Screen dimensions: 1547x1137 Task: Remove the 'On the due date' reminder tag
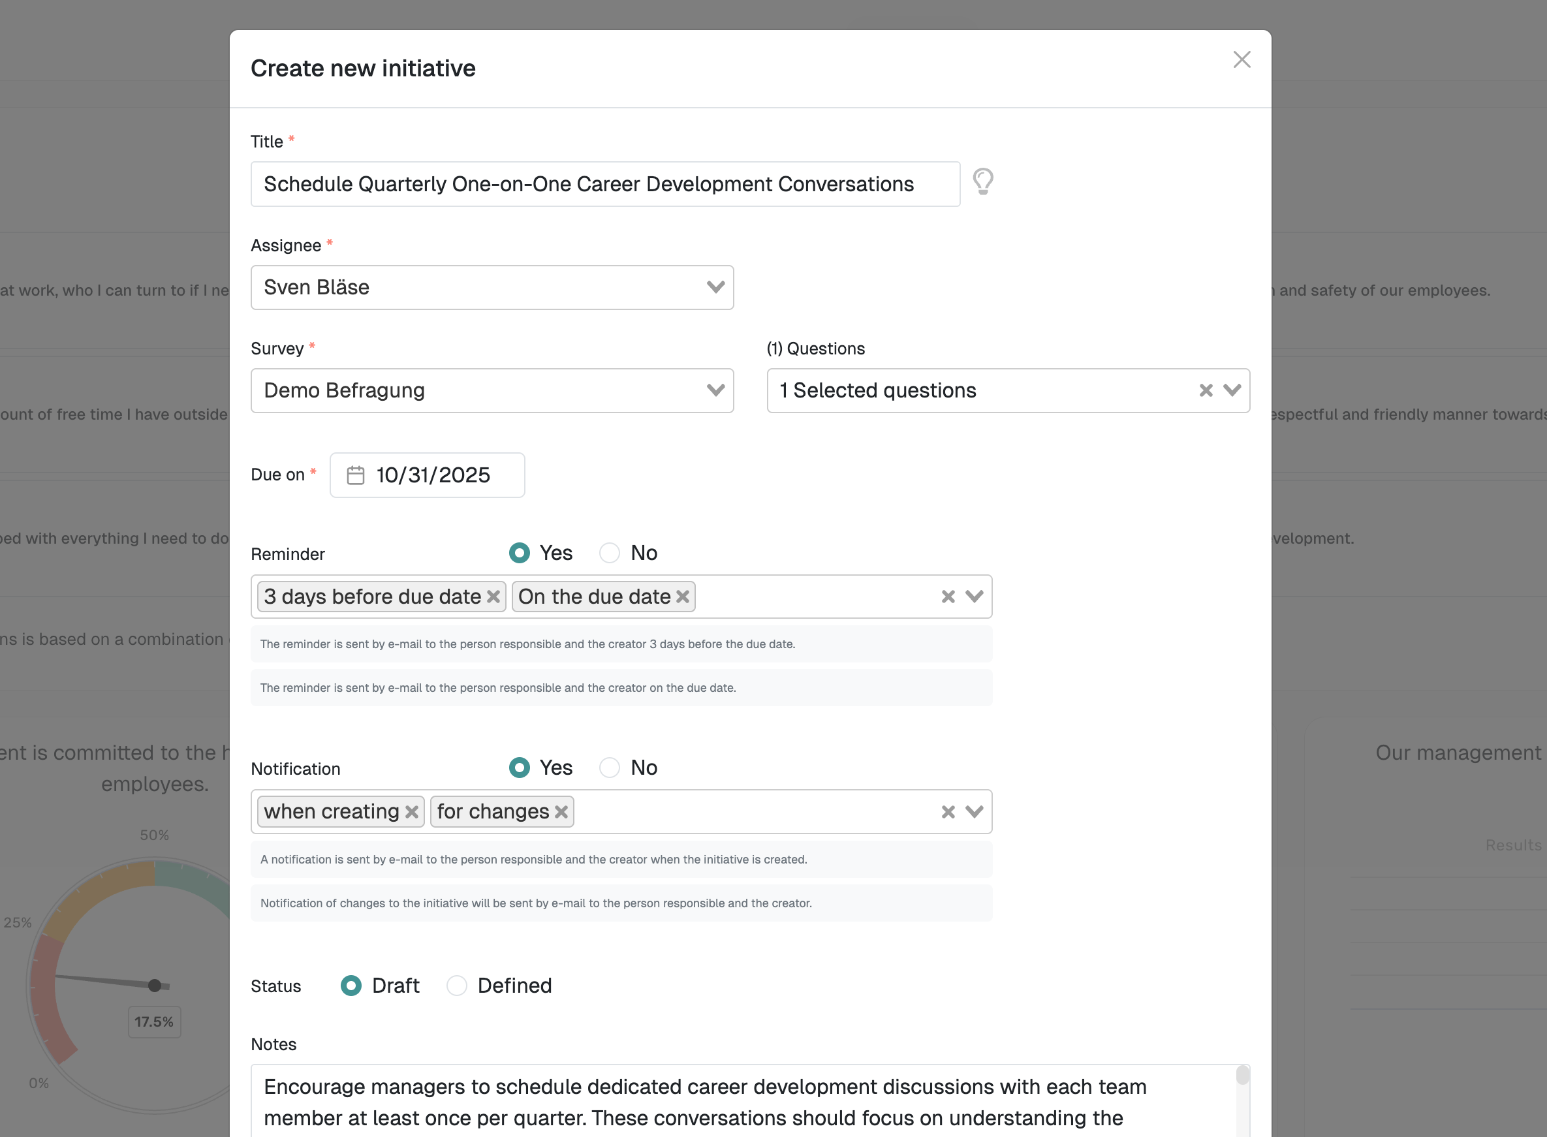coord(683,597)
